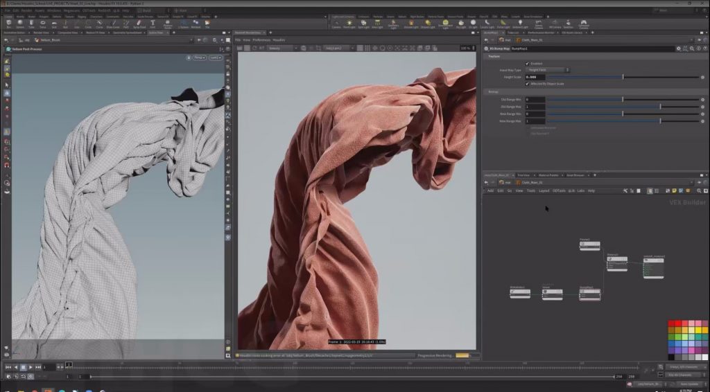
Task: Switch to the Tree View tab
Action: coord(523,175)
